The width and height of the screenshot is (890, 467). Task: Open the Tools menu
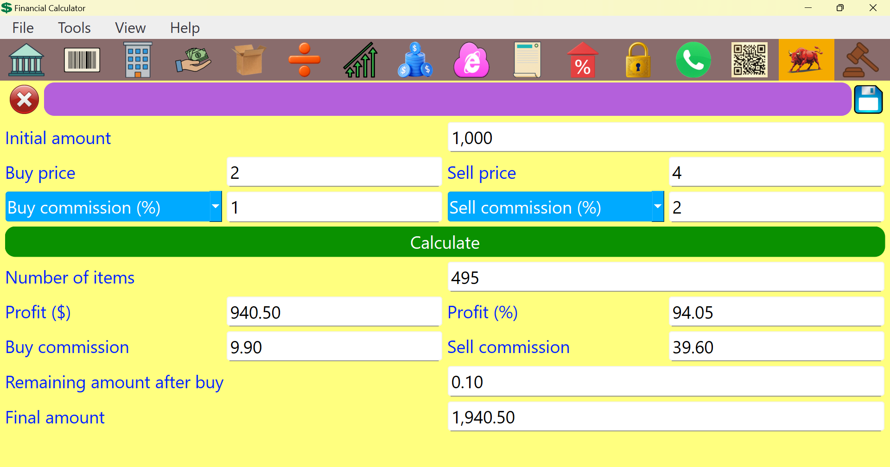[74, 28]
